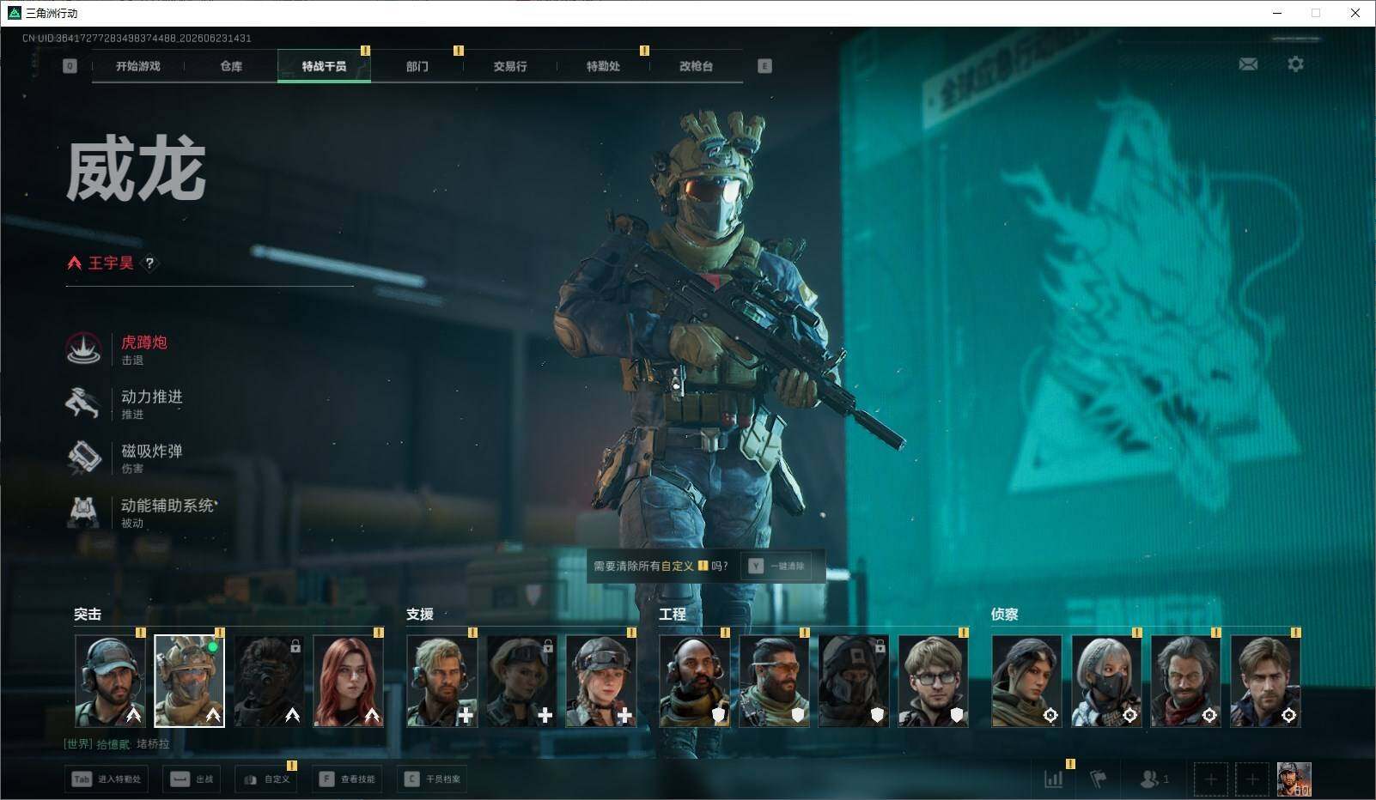Click the question mark beside 王宇昊
The height and width of the screenshot is (800, 1376).
click(x=149, y=264)
